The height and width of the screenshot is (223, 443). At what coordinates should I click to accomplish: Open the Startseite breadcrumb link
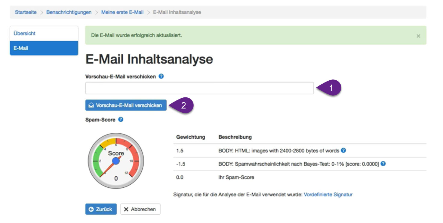[x=26, y=12]
